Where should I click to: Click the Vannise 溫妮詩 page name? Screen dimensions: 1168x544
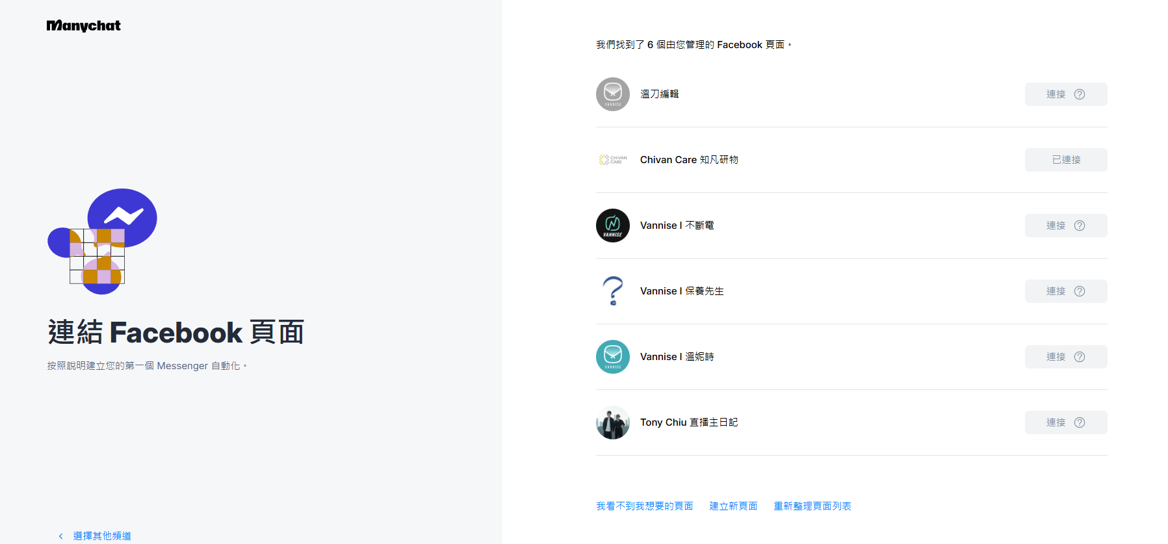[677, 357]
